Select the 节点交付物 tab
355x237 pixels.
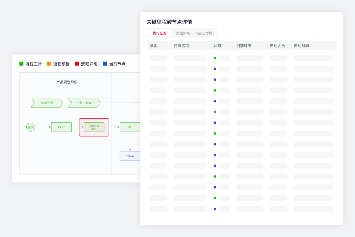(x=203, y=33)
